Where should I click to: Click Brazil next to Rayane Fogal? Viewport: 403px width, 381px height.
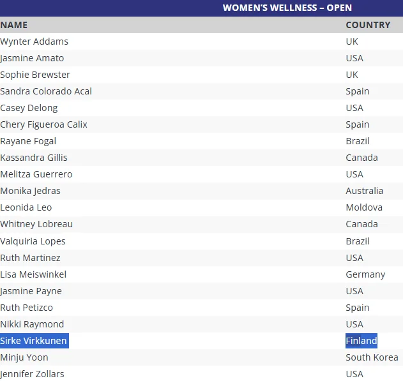click(358, 141)
